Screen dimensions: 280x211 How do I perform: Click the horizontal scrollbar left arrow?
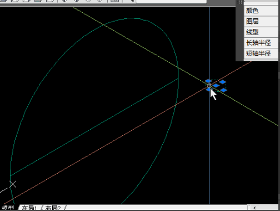coord(254,208)
